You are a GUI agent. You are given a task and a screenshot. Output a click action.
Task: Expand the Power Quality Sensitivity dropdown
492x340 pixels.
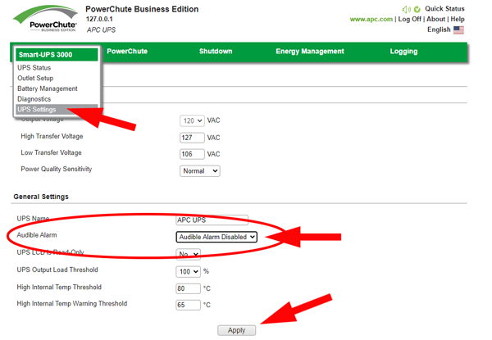click(x=200, y=171)
